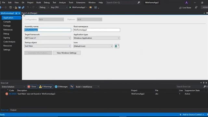Close the WinFormsApp2 properties tab
Viewport: 208px width, 117px height.
point(19,13)
